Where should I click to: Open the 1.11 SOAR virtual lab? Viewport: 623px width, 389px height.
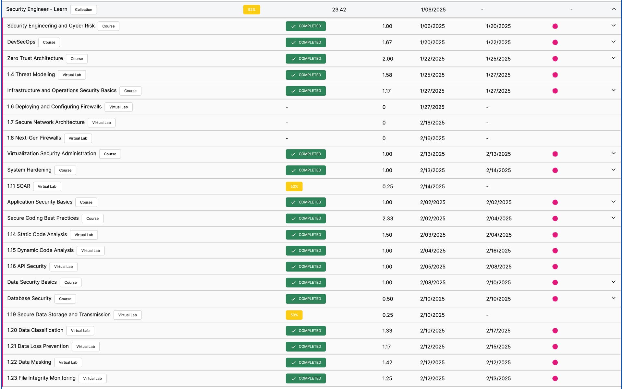18,186
